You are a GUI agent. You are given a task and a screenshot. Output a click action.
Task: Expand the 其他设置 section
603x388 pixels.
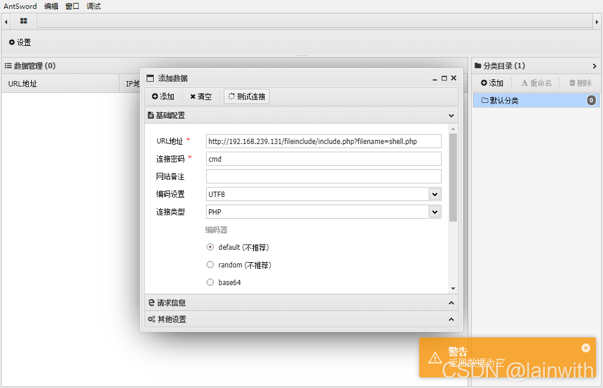(x=451, y=319)
